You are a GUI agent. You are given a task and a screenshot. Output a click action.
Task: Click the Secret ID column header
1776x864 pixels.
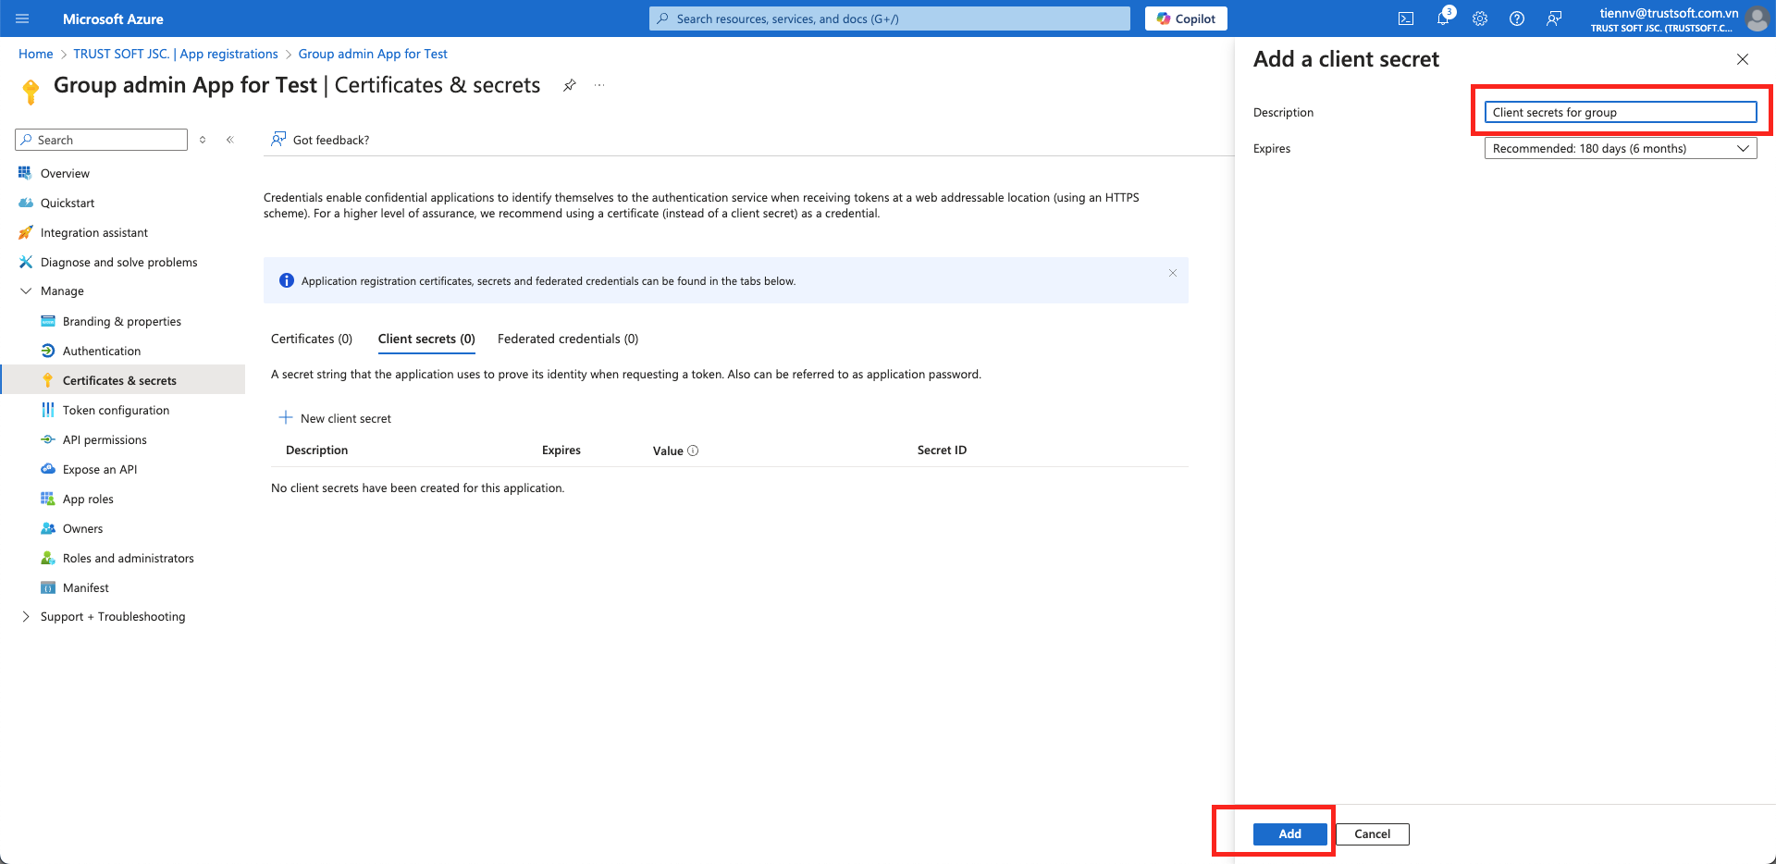[x=942, y=451]
